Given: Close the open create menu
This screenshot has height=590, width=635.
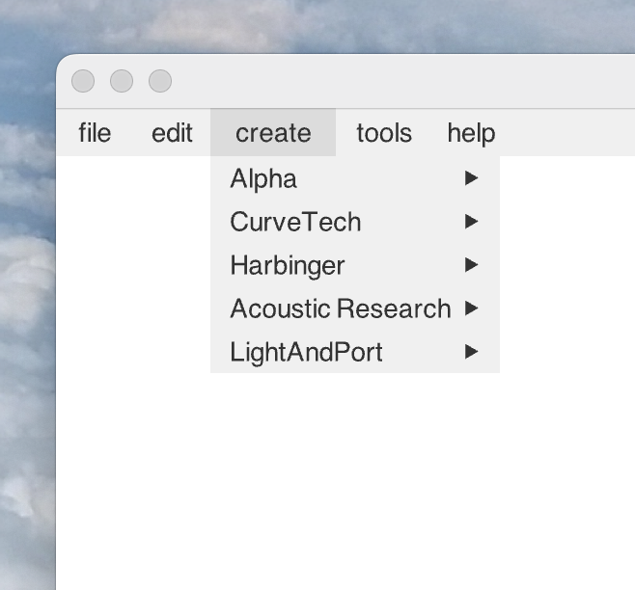Looking at the screenshot, I should (273, 133).
